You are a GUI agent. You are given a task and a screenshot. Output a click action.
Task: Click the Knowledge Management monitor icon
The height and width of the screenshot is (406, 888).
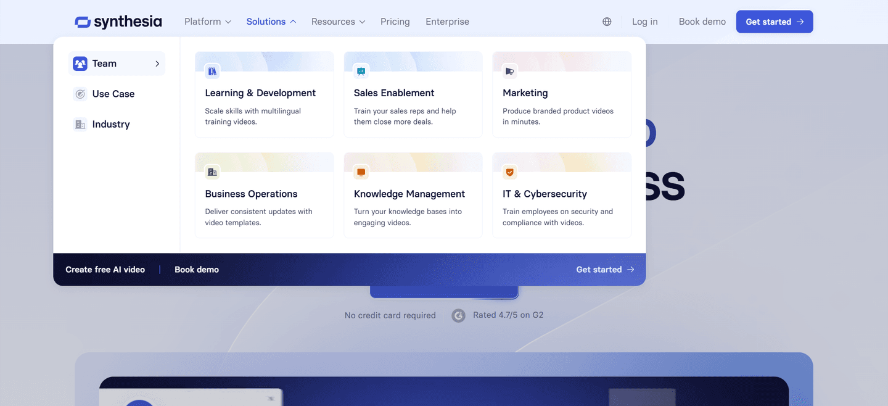coord(361,172)
